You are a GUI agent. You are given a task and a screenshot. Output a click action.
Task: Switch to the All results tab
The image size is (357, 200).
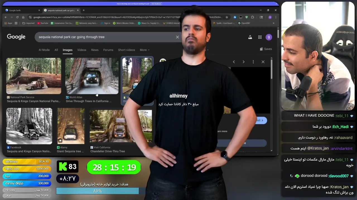pos(56,50)
